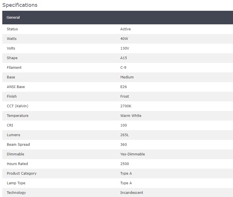Select the Frost finish value
The image size is (233, 197).
[x=125, y=97]
